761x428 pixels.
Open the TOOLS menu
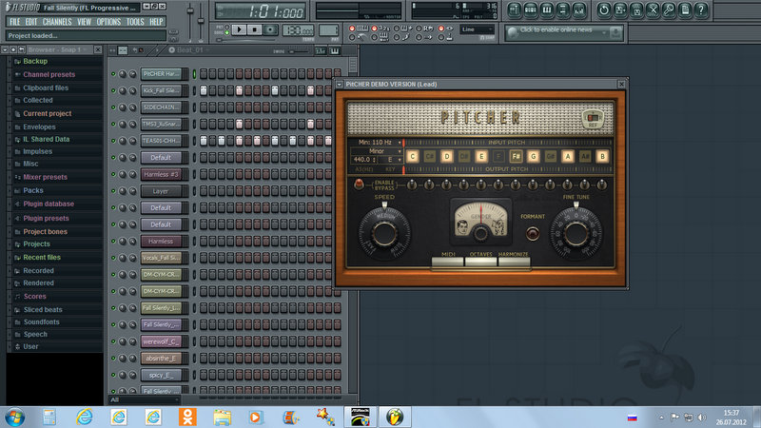click(135, 22)
